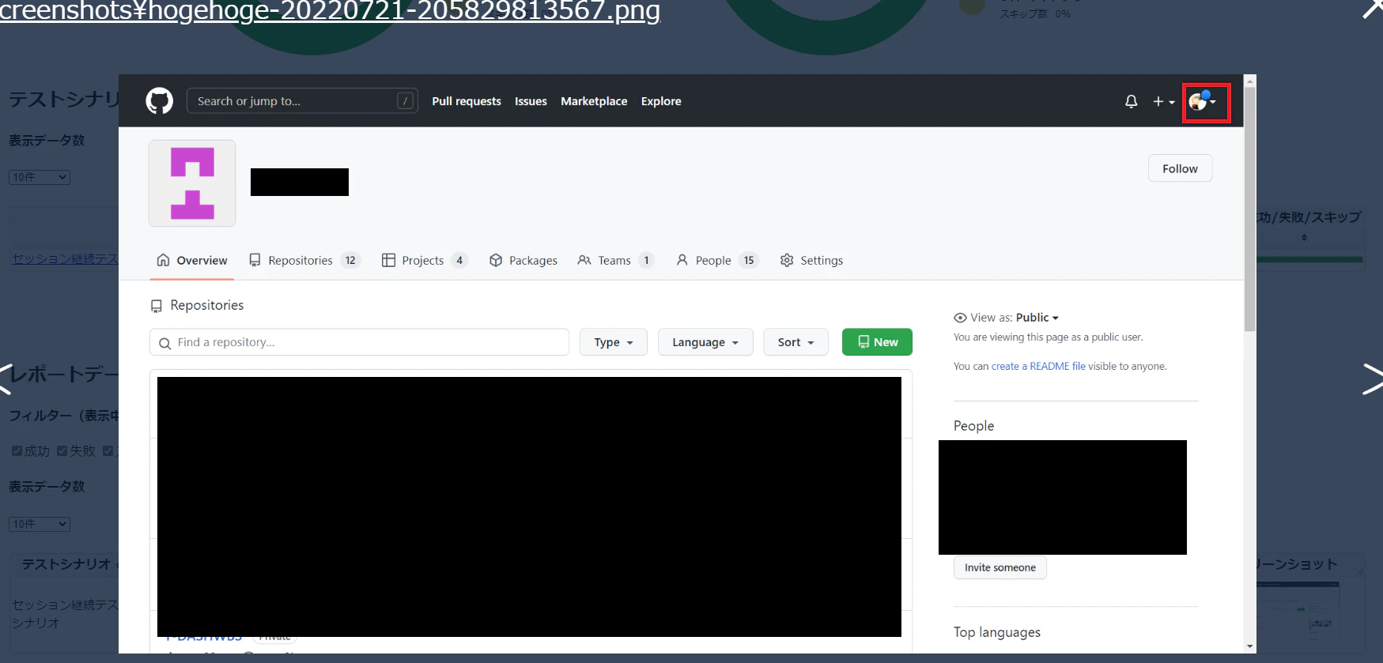Open the Projects tab

click(425, 260)
